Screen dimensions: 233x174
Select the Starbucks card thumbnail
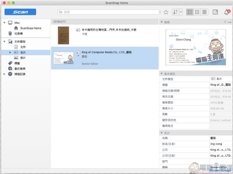click(63, 35)
